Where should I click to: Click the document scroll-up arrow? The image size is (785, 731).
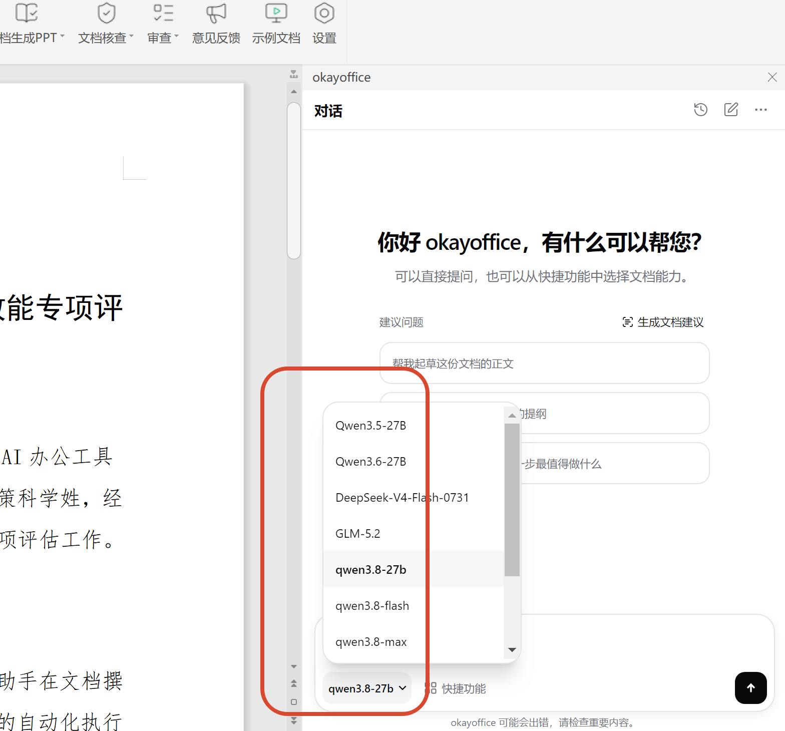(x=294, y=92)
